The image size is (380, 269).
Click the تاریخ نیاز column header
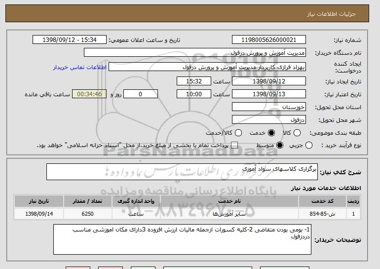coord(39,201)
